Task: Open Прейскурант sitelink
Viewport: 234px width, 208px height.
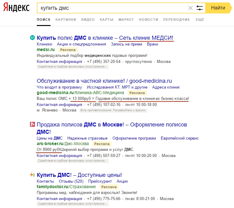Action: (100, 181)
